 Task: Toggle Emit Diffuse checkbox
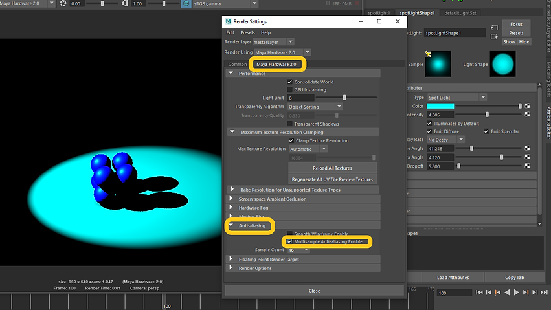(x=429, y=131)
